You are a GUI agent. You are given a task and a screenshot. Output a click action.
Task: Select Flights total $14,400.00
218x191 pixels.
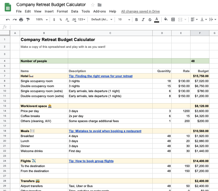coord(200,161)
